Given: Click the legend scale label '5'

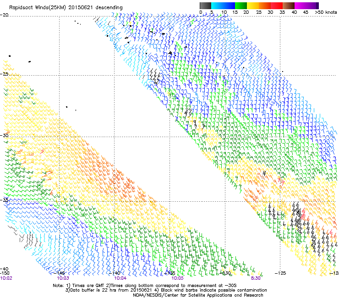Looking at the screenshot, I should click(x=212, y=12).
